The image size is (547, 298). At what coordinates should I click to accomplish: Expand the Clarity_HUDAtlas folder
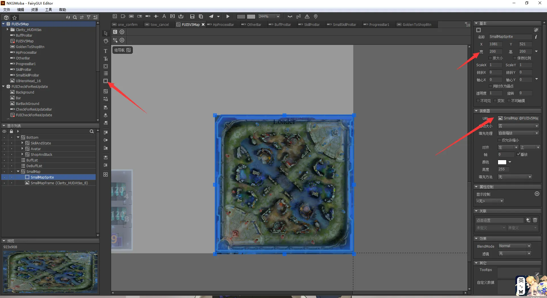(7, 29)
